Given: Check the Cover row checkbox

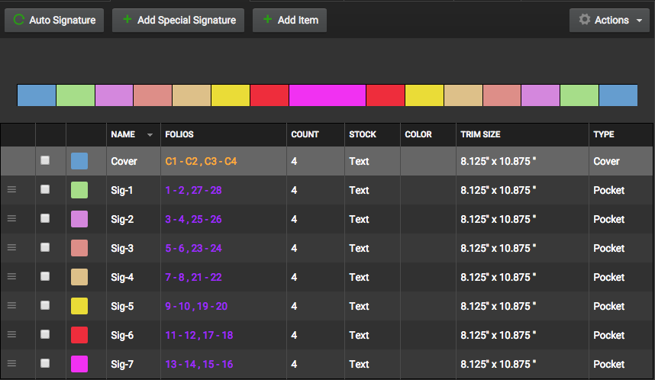Looking at the screenshot, I should pyautogui.click(x=45, y=161).
